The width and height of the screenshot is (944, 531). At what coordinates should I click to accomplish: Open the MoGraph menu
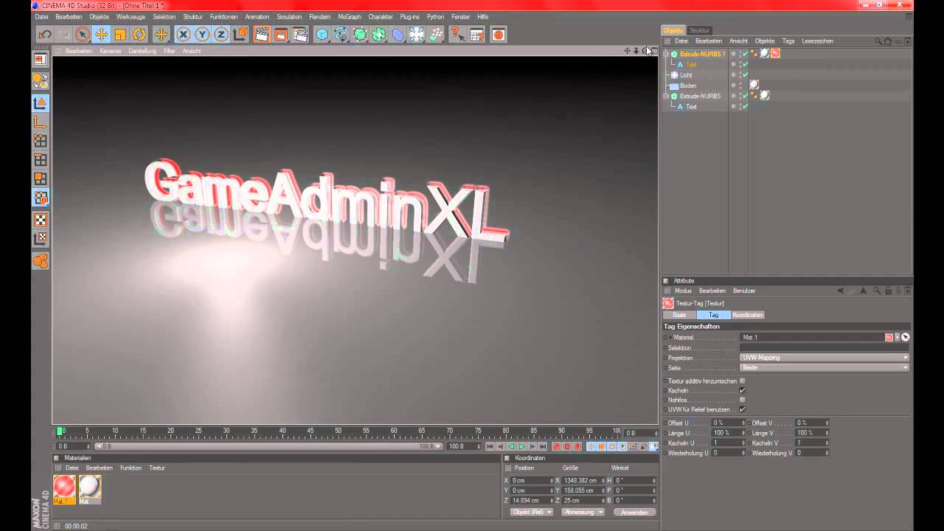click(x=349, y=16)
